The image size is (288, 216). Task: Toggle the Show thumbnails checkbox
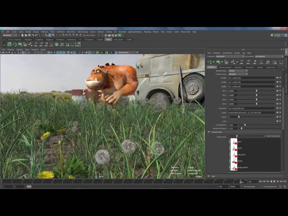tap(265, 136)
